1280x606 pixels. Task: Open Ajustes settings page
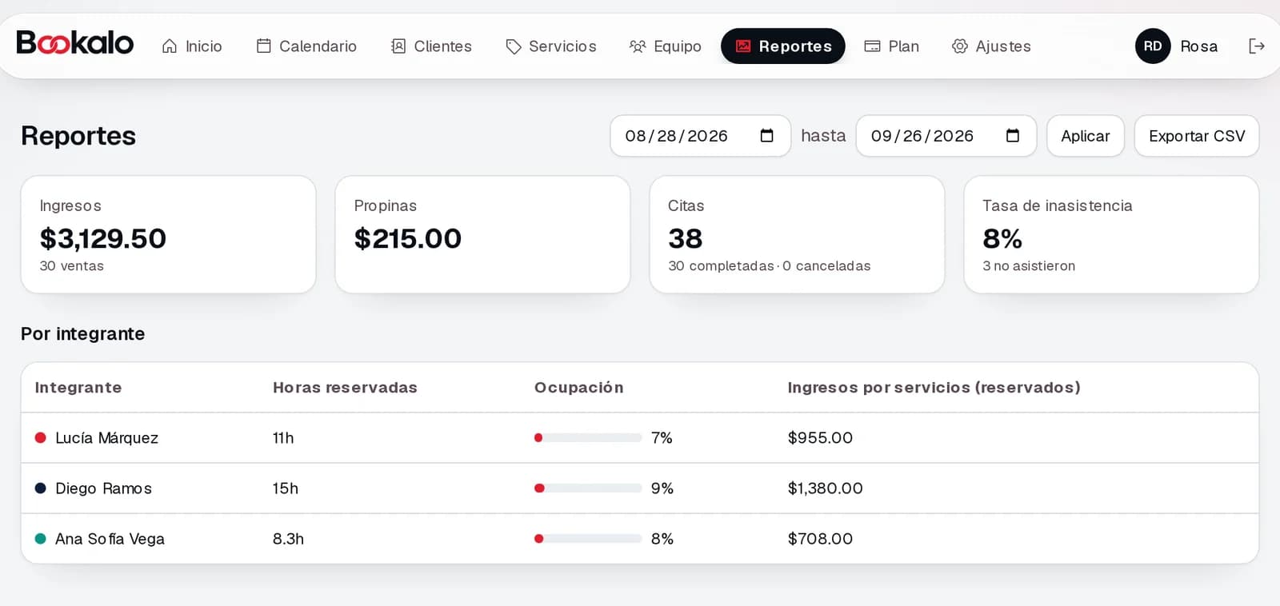(991, 46)
